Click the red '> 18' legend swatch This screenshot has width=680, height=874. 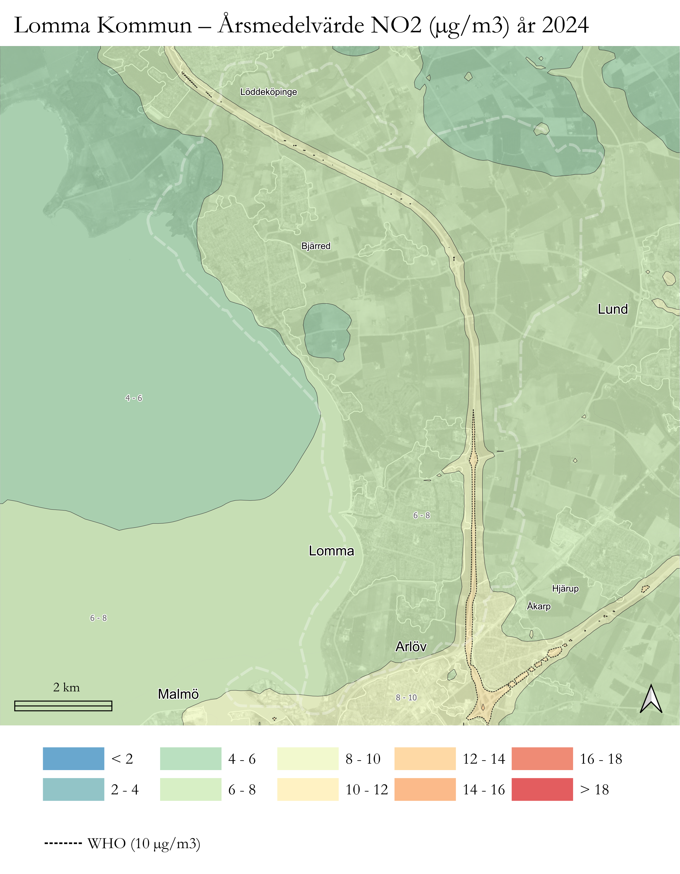click(x=542, y=789)
